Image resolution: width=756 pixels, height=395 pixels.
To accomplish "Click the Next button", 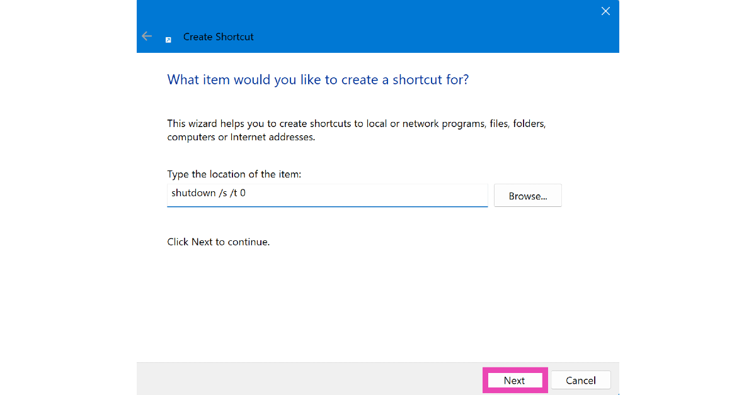I will 515,381.
